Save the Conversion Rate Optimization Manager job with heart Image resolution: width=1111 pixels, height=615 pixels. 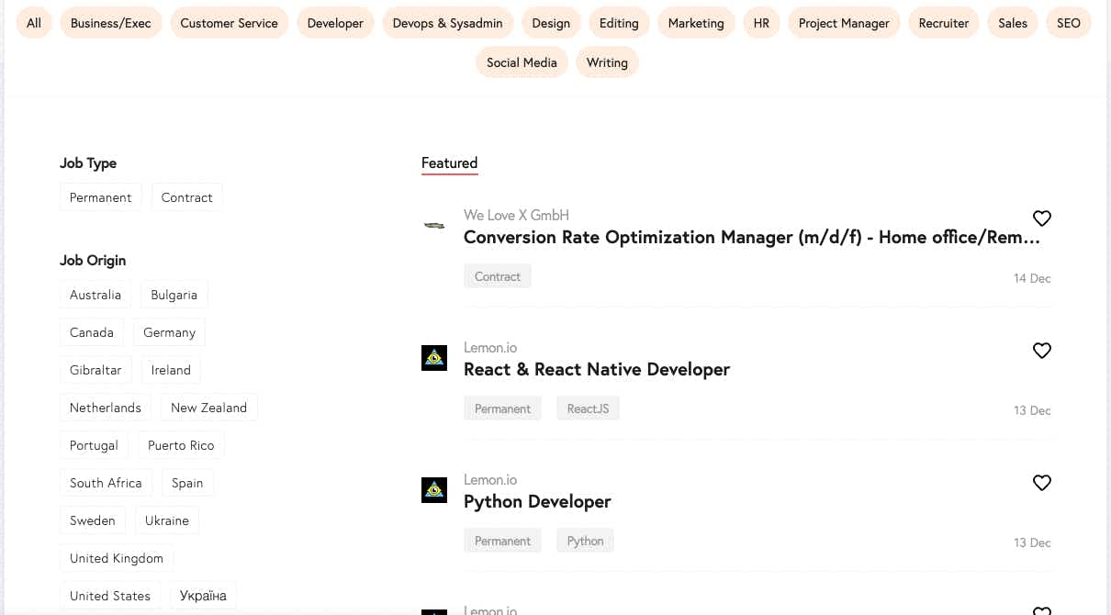coord(1041,218)
